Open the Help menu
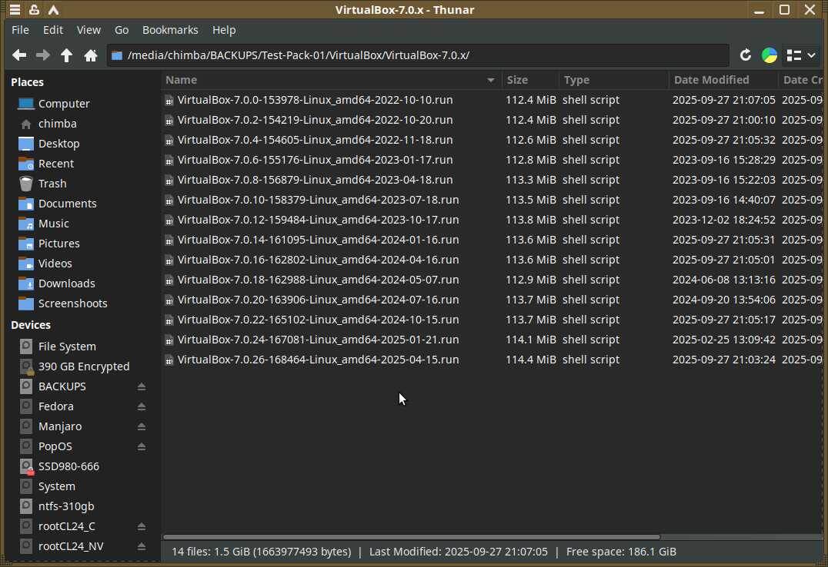The width and height of the screenshot is (828, 567). [224, 30]
